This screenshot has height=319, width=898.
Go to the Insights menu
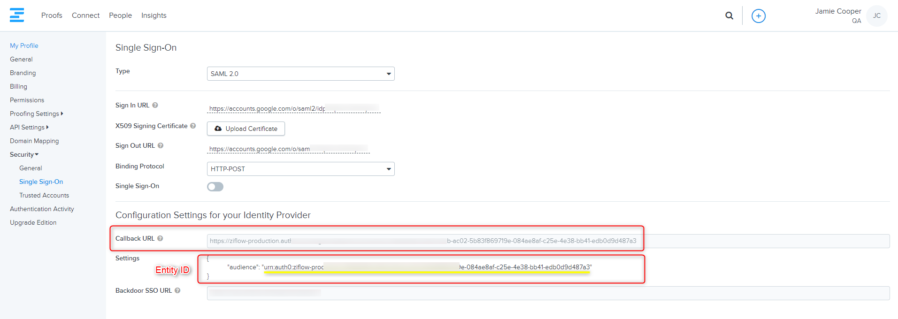pos(154,15)
